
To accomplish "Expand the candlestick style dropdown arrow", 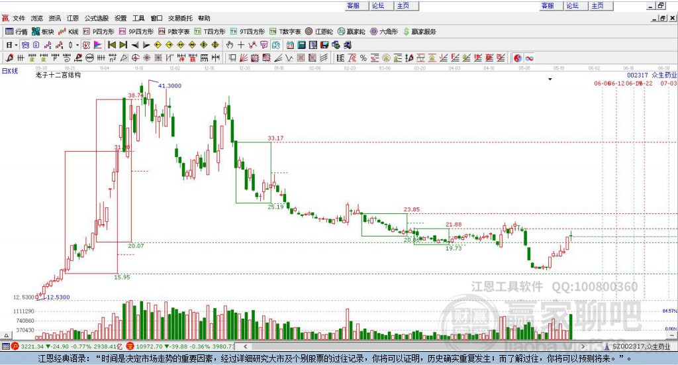I will pyautogui.click(x=77, y=45).
